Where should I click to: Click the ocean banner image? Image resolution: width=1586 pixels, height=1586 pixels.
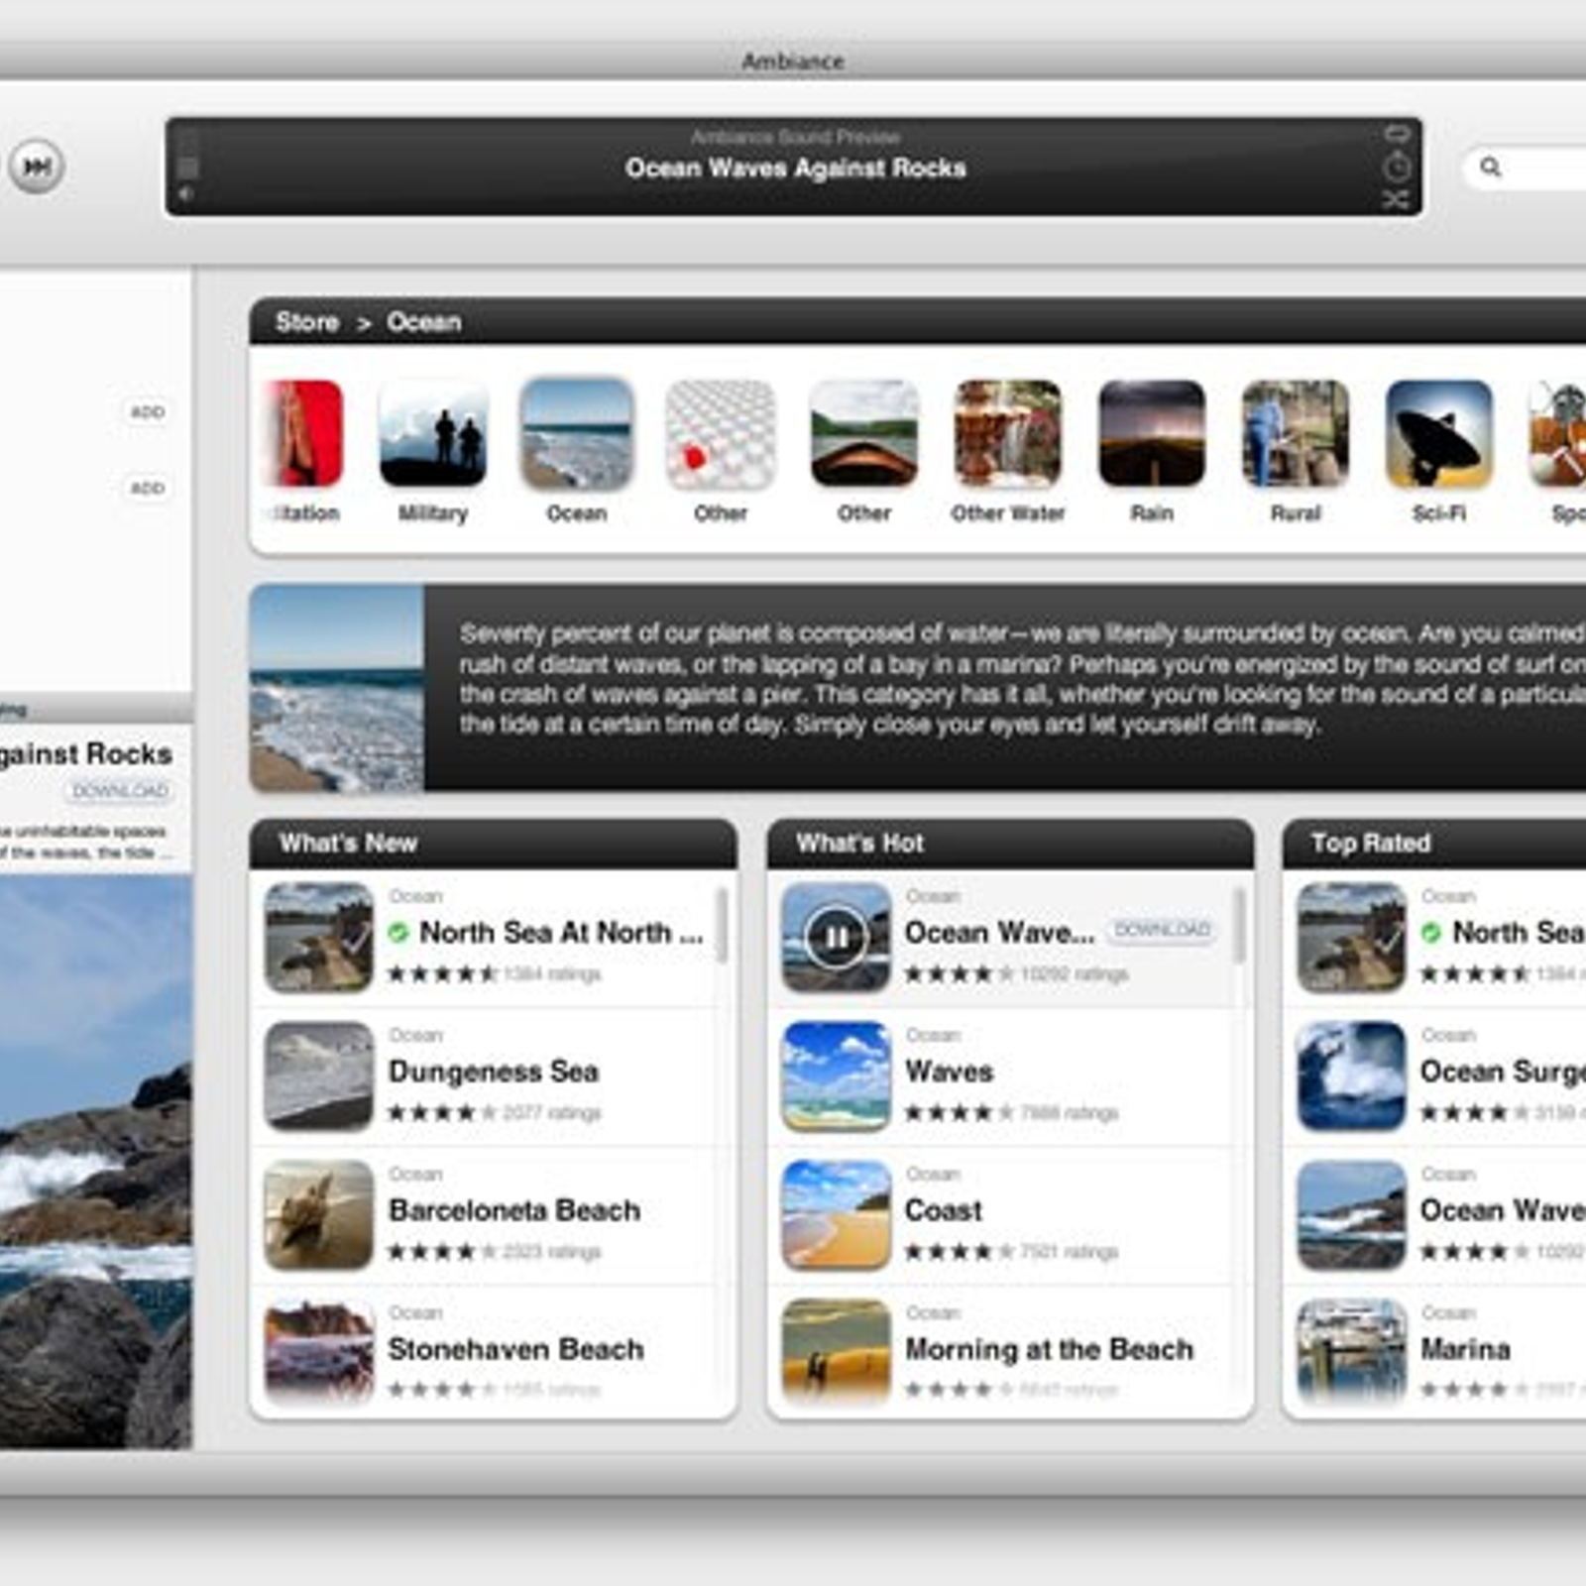337,688
